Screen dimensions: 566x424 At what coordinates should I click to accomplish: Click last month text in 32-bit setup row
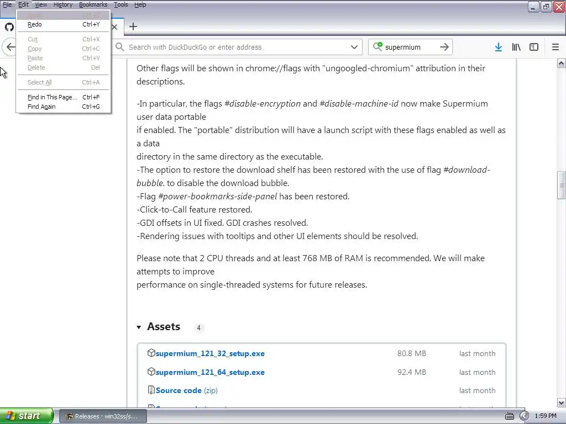[477, 354]
